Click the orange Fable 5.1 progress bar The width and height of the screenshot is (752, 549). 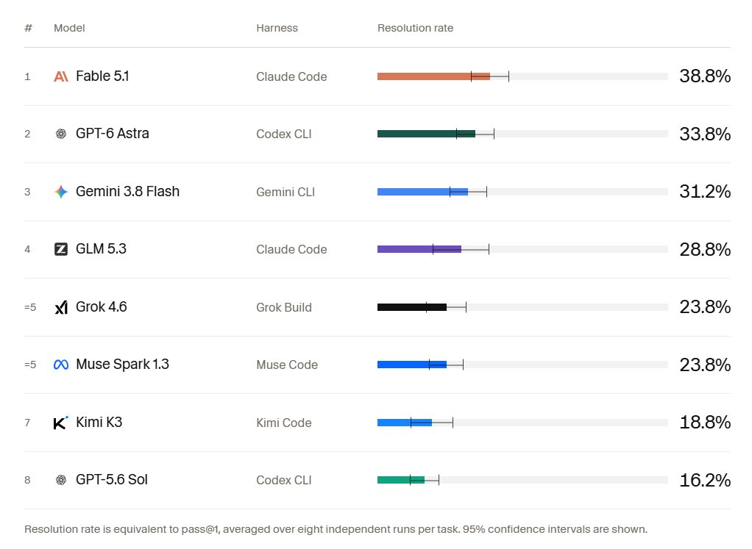433,76
